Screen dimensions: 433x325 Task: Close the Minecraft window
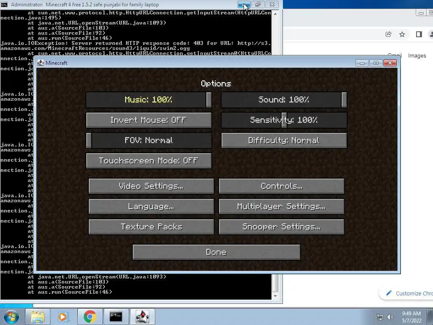[x=390, y=63]
